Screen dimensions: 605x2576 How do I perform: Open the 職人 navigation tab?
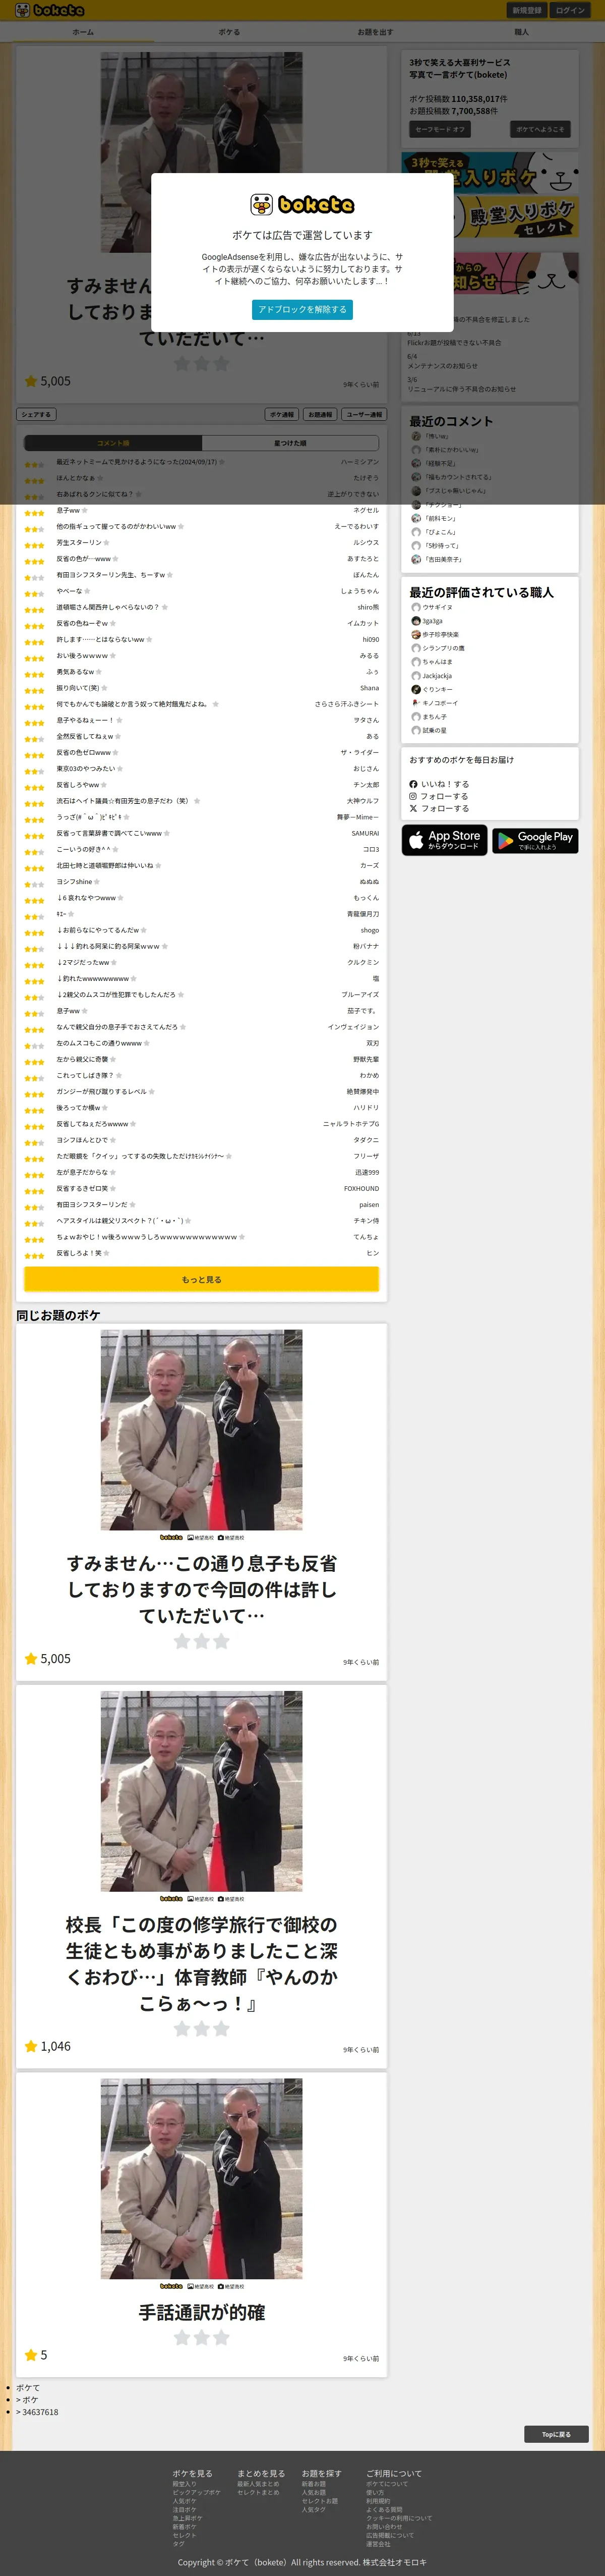pyautogui.click(x=521, y=32)
